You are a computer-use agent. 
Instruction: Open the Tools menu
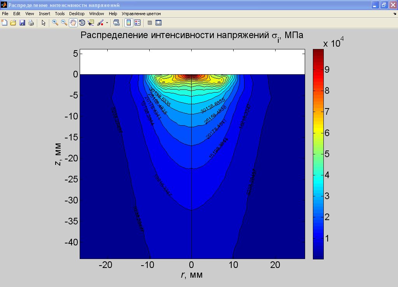point(59,14)
